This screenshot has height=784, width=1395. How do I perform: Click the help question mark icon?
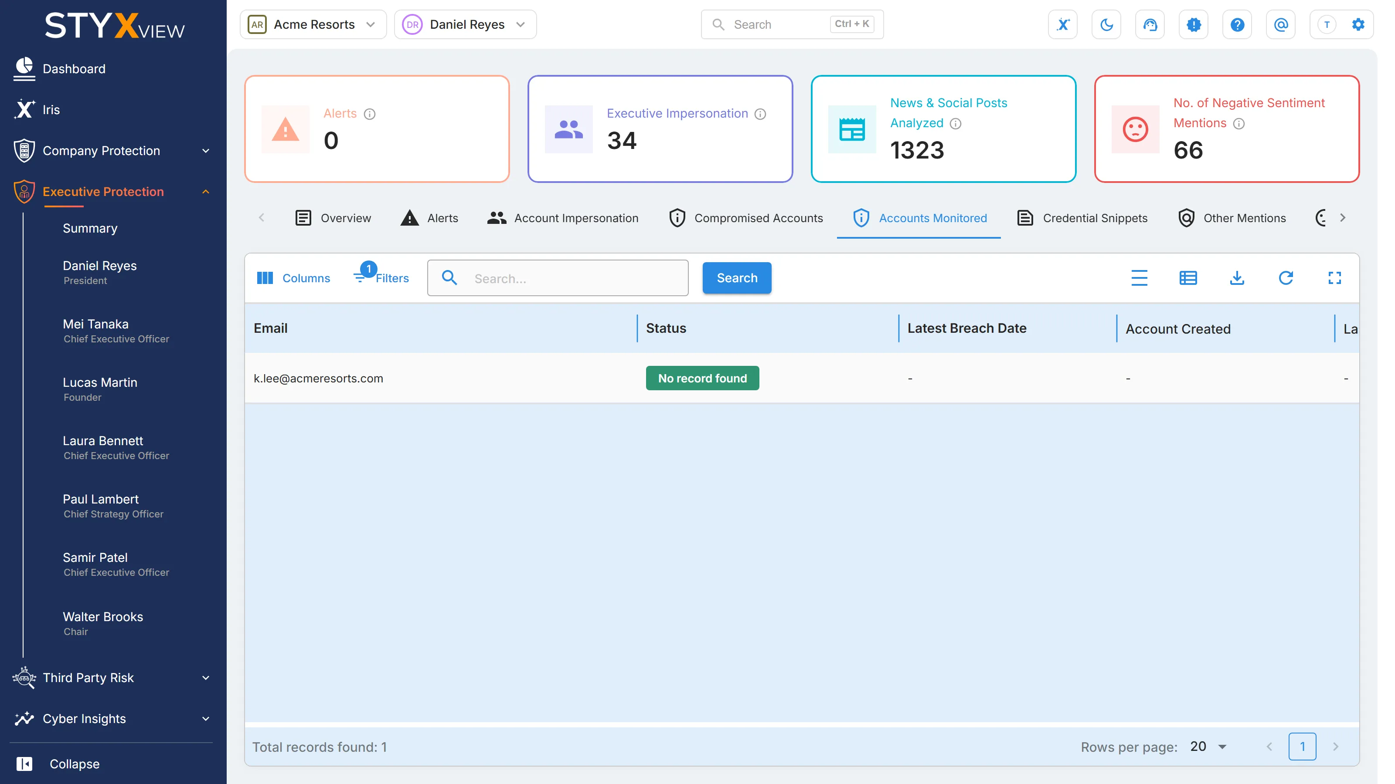[1237, 24]
